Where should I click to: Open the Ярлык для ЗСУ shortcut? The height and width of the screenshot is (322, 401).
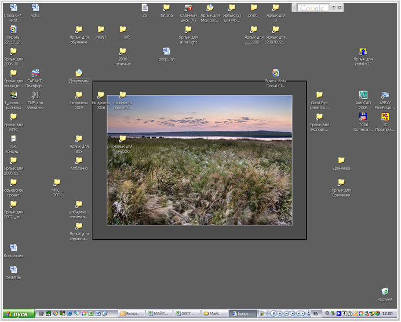79,144
